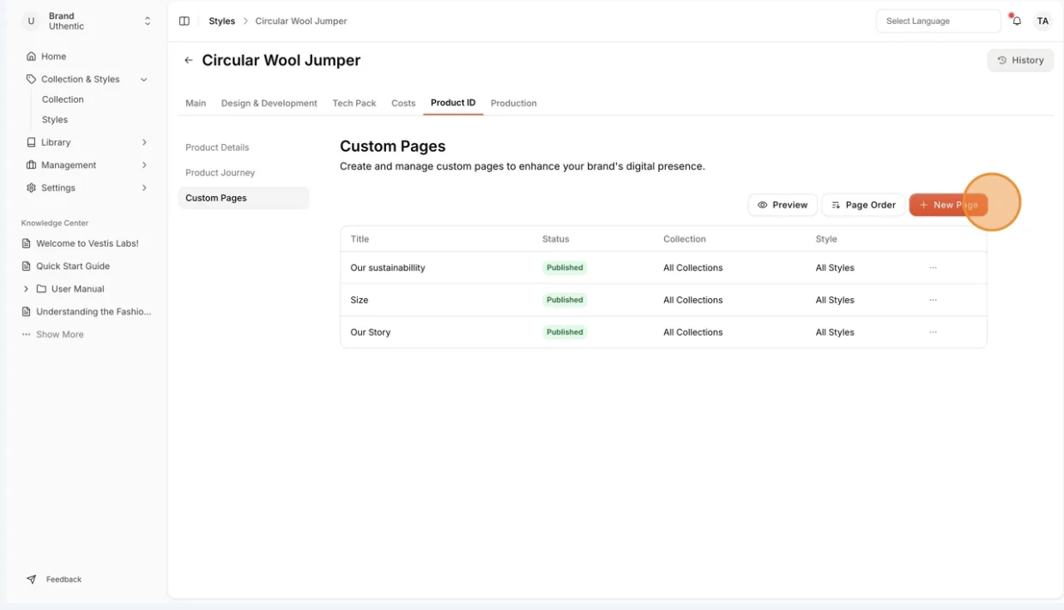Click the Welcome to Vestis Labs document icon
Screen dimensions: 1064x610
(27, 243)
